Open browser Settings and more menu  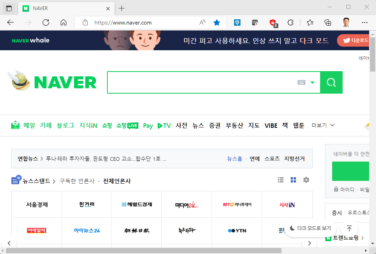[x=364, y=23]
